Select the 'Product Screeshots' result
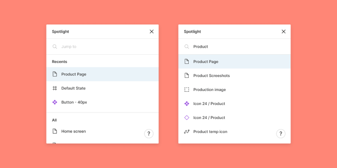The height and width of the screenshot is (168, 337). 234,76
